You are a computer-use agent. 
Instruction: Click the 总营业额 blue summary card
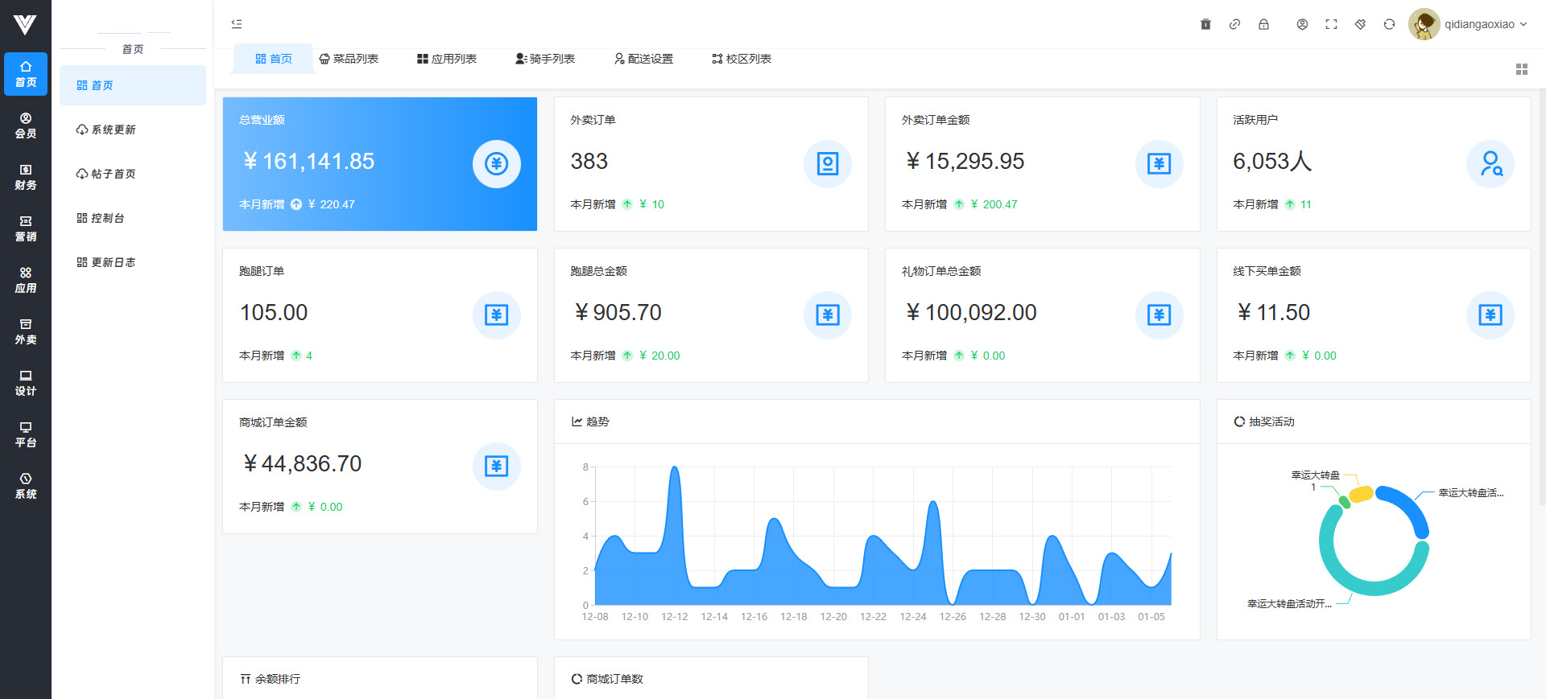379,164
